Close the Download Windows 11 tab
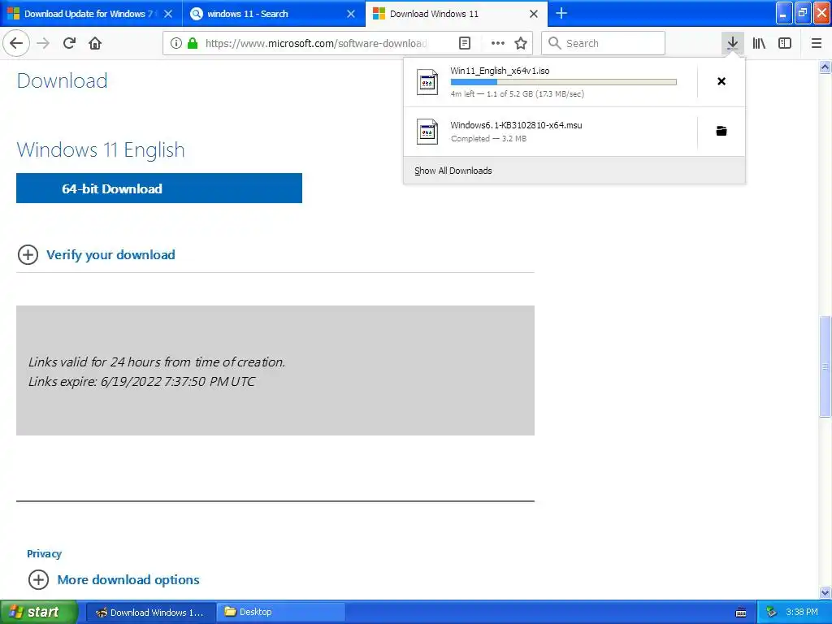The image size is (832, 624). coord(534,14)
